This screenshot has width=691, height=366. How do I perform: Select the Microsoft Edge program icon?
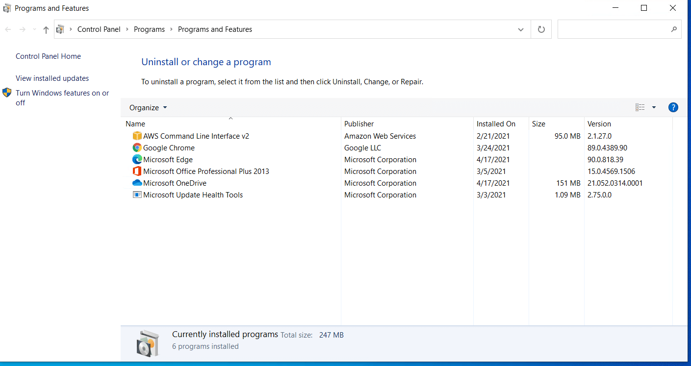tap(137, 159)
